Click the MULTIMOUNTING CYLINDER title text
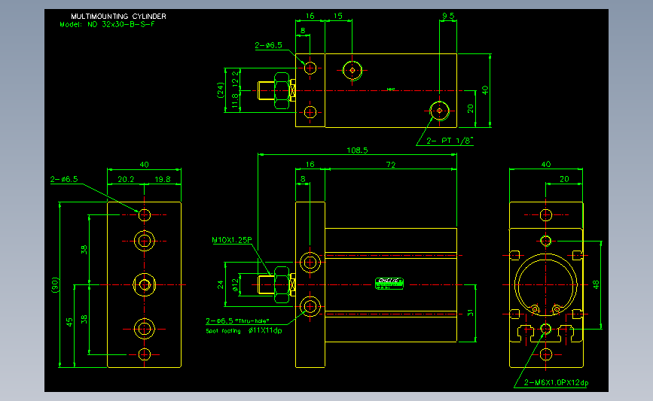The height and width of the screenshot is (401, 653). click(x=119, y=17)
